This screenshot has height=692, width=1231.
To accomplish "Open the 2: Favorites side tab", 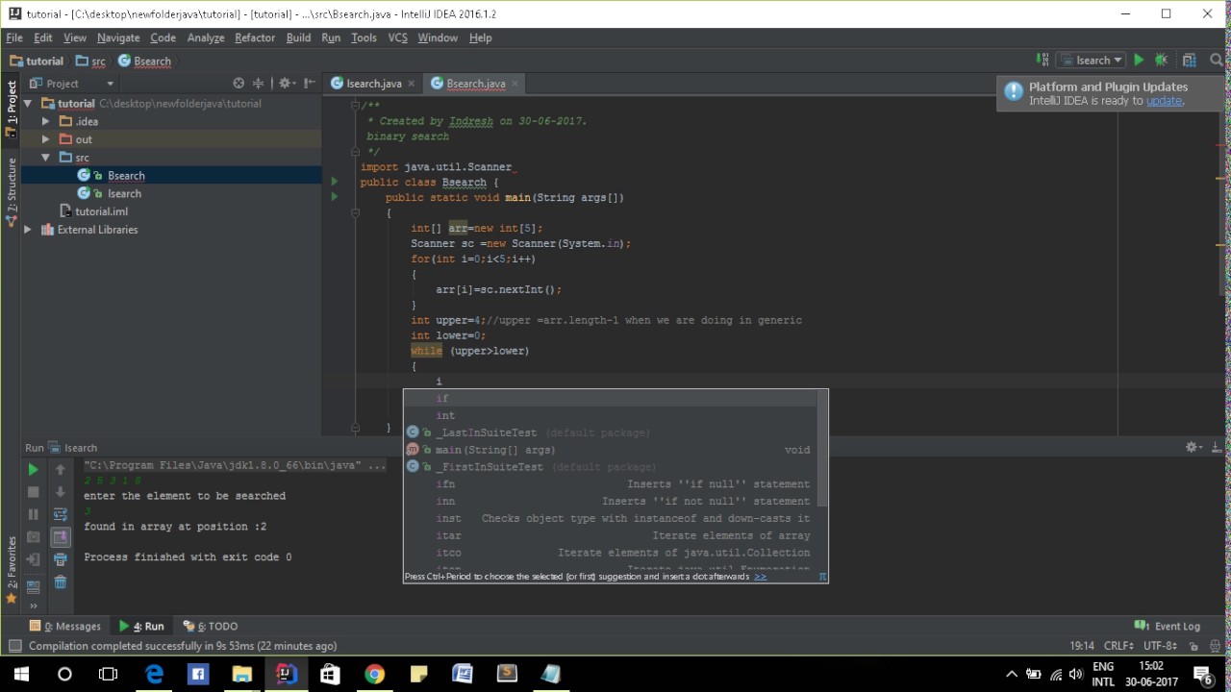I will 11,569.
